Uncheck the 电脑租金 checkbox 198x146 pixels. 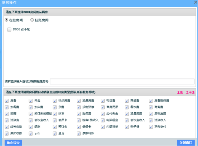[103, 120]
